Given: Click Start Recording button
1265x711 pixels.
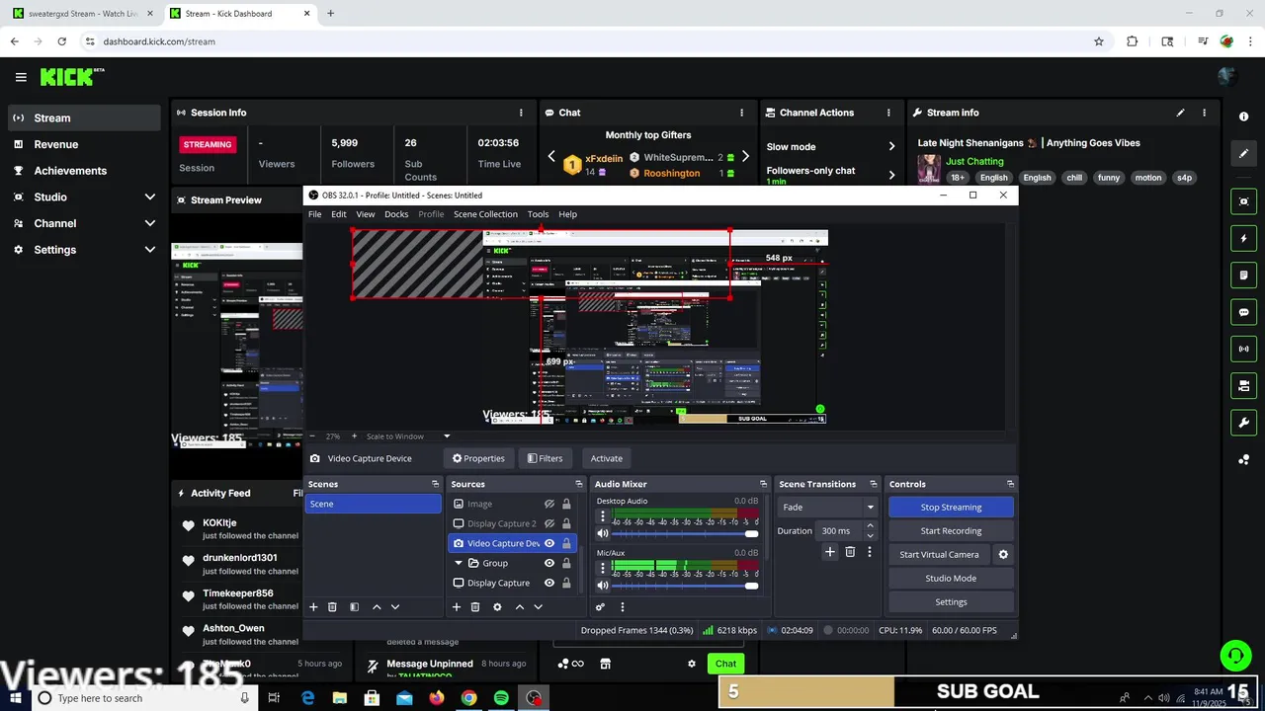Looking at the screenshot, I should [x=951, y=531].
